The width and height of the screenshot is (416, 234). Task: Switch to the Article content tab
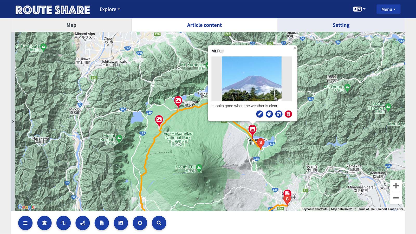point(204,25)
